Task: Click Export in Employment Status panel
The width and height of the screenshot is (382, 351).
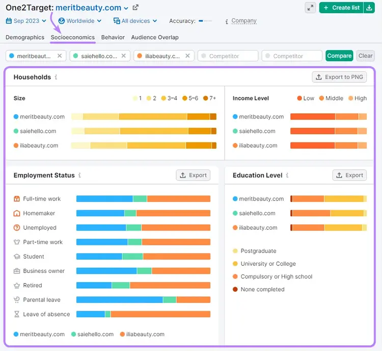Action: click(x=193, y=175)
